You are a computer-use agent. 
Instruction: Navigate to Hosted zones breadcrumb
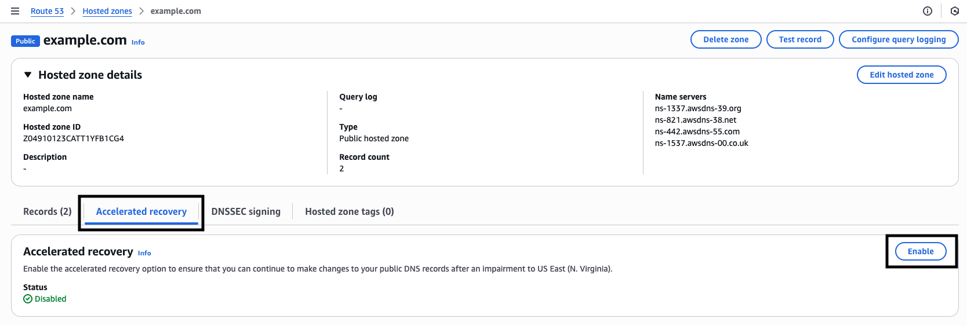107,11
